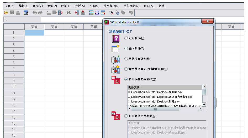248x138 pixels.
Task: Click the Go to case icon
Action: coord(49,13)
